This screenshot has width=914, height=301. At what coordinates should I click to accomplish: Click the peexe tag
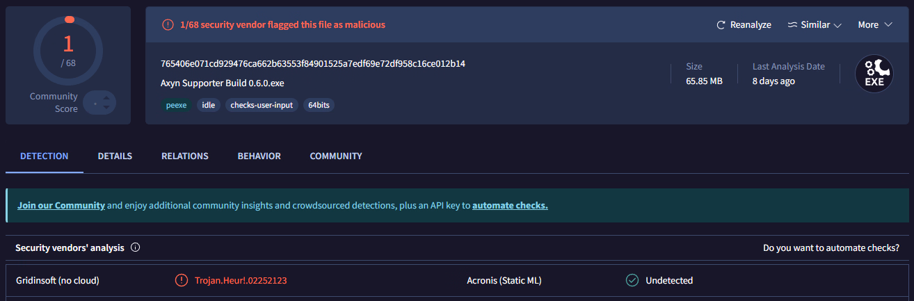coord(176,106)
